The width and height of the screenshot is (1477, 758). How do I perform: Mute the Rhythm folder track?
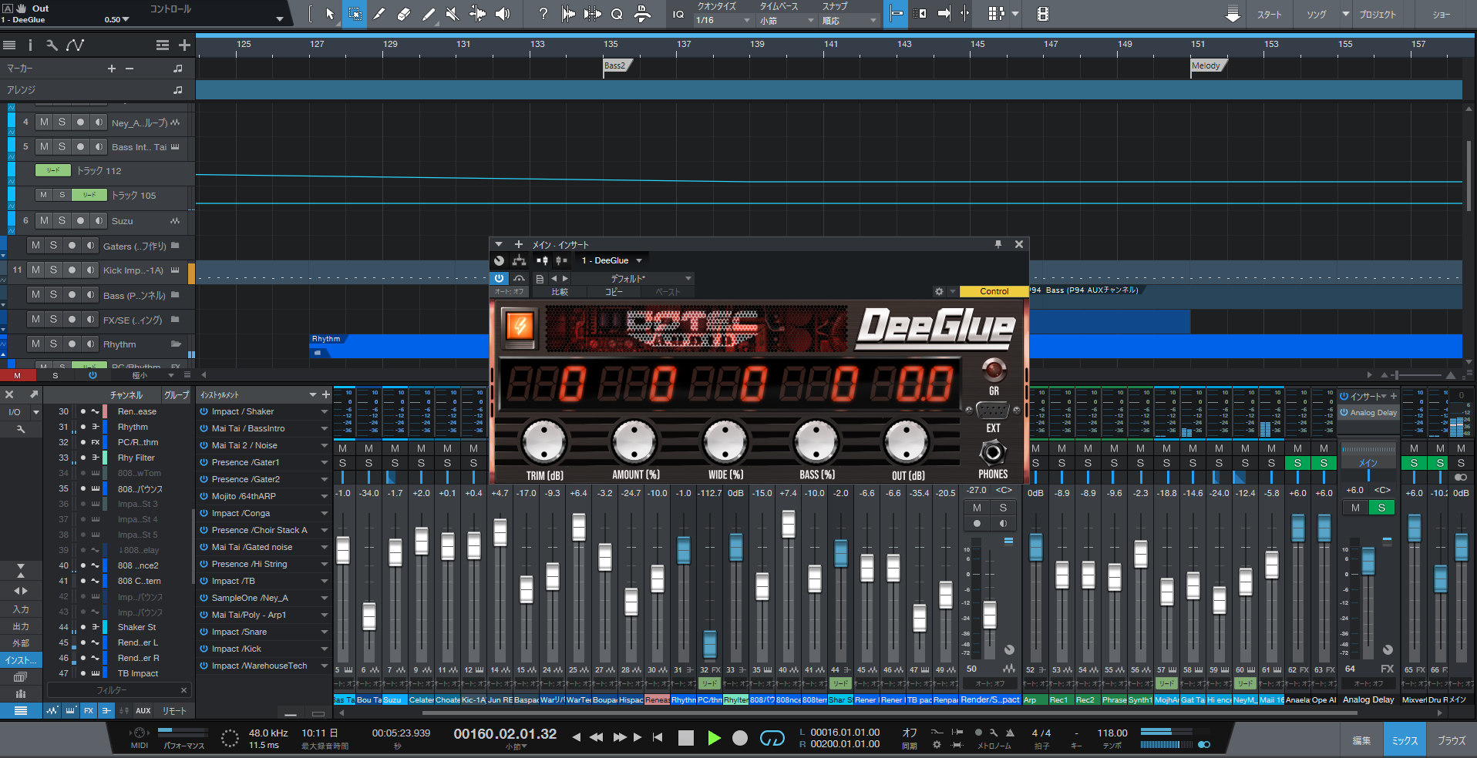pyautogui.click(x=35, y=344)
